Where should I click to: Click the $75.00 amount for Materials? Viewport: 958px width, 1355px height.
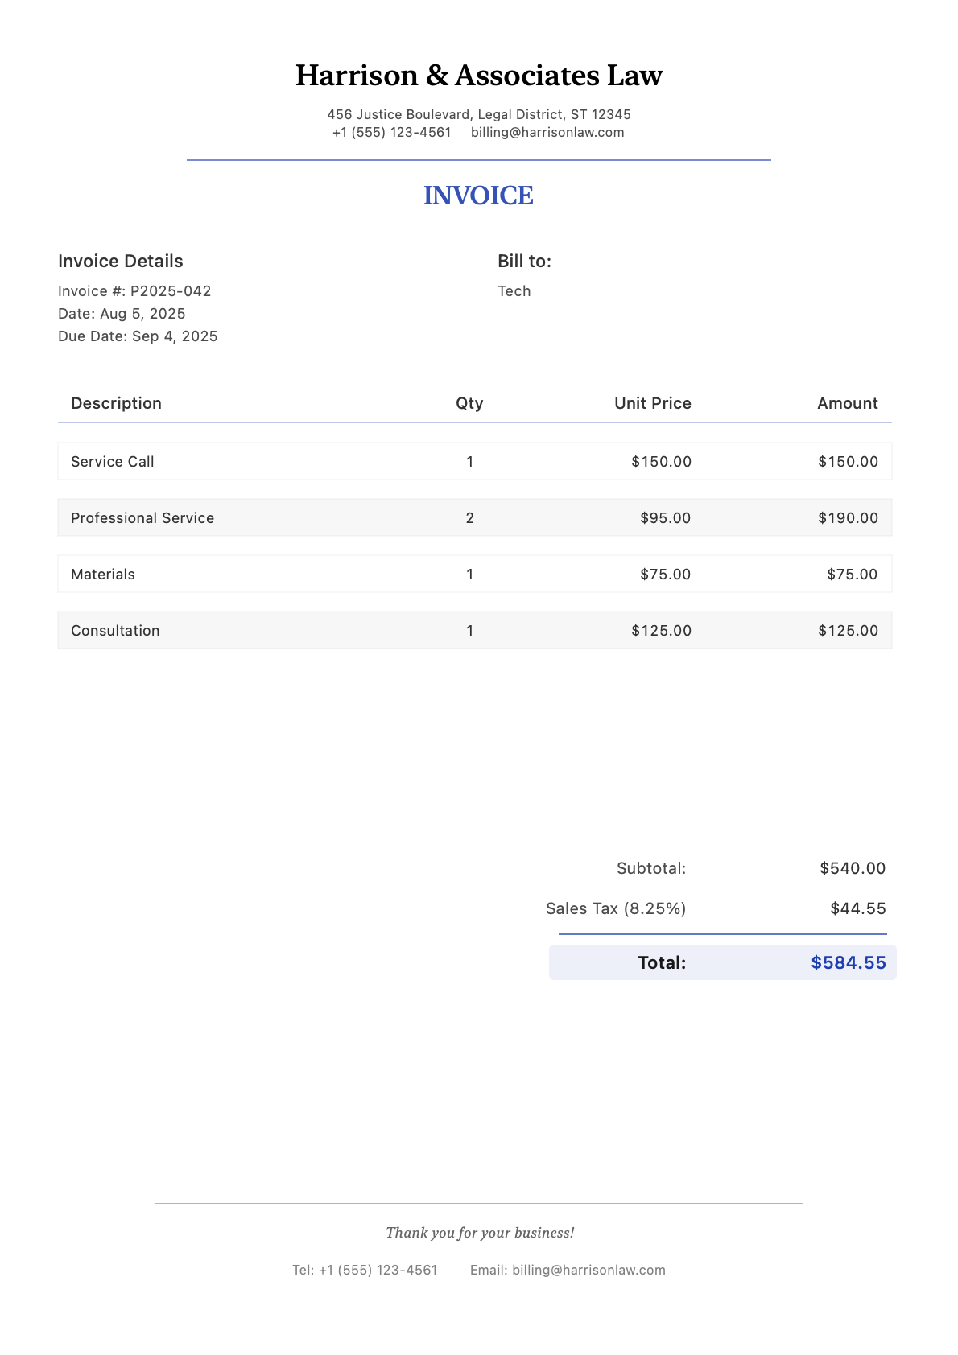(x=853, y=575)
